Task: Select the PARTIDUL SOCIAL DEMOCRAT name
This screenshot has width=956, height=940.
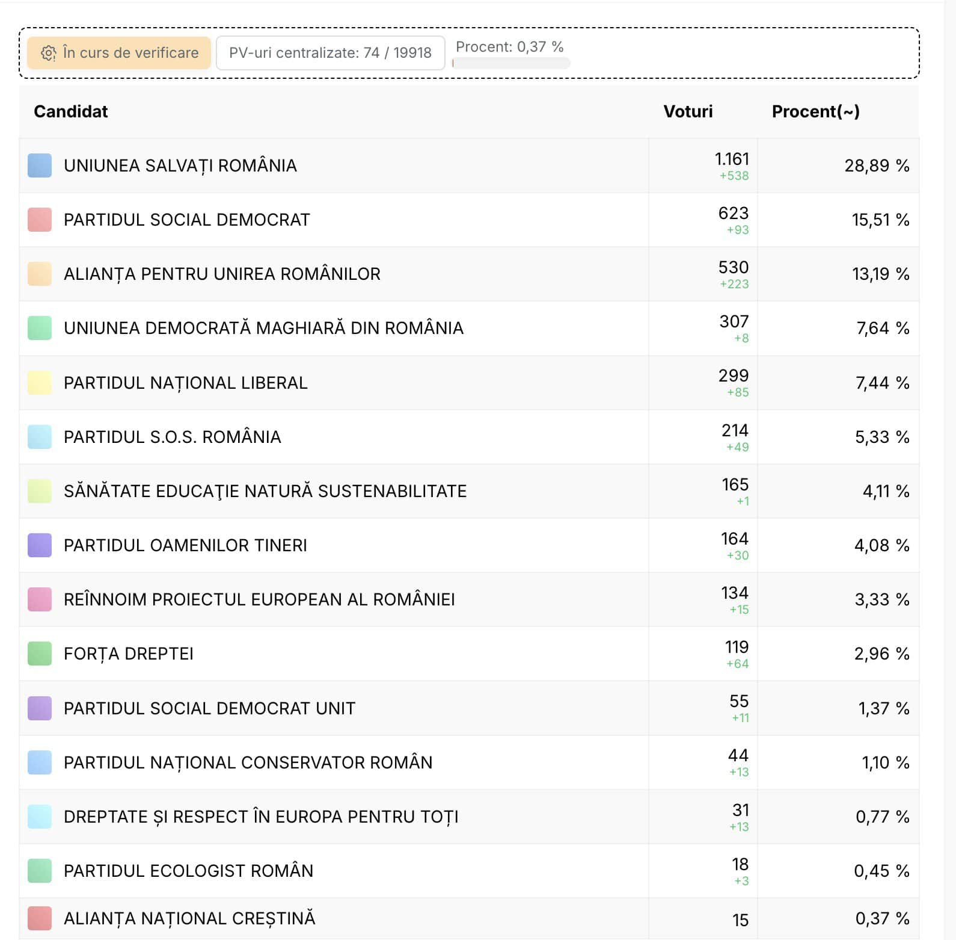Action: click(x=187, y=220)
